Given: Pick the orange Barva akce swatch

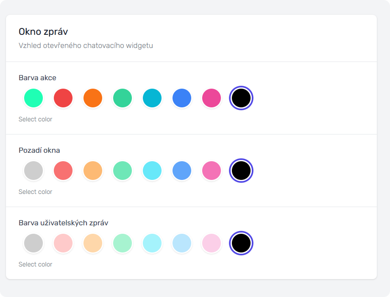Looking at the screenshot, I should [x=93, y=98].
